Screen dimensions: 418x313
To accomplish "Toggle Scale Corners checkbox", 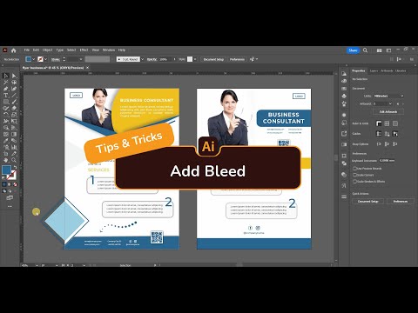I will pos(354,175).
